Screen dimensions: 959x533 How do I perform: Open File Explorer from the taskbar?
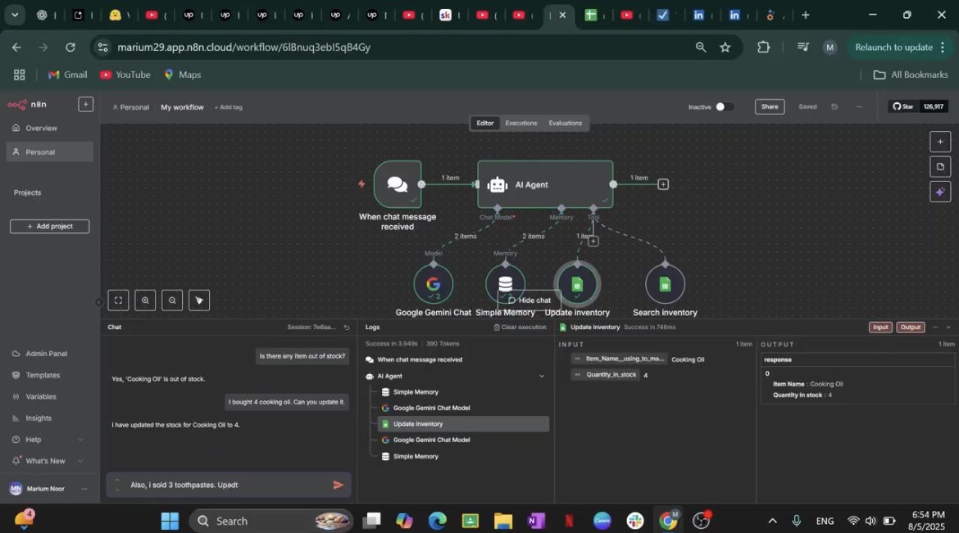502,521
